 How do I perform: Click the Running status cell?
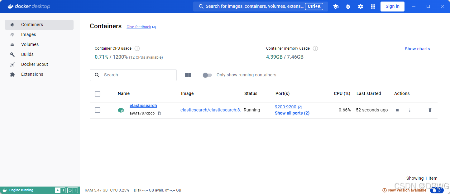(x=252, y=110)
